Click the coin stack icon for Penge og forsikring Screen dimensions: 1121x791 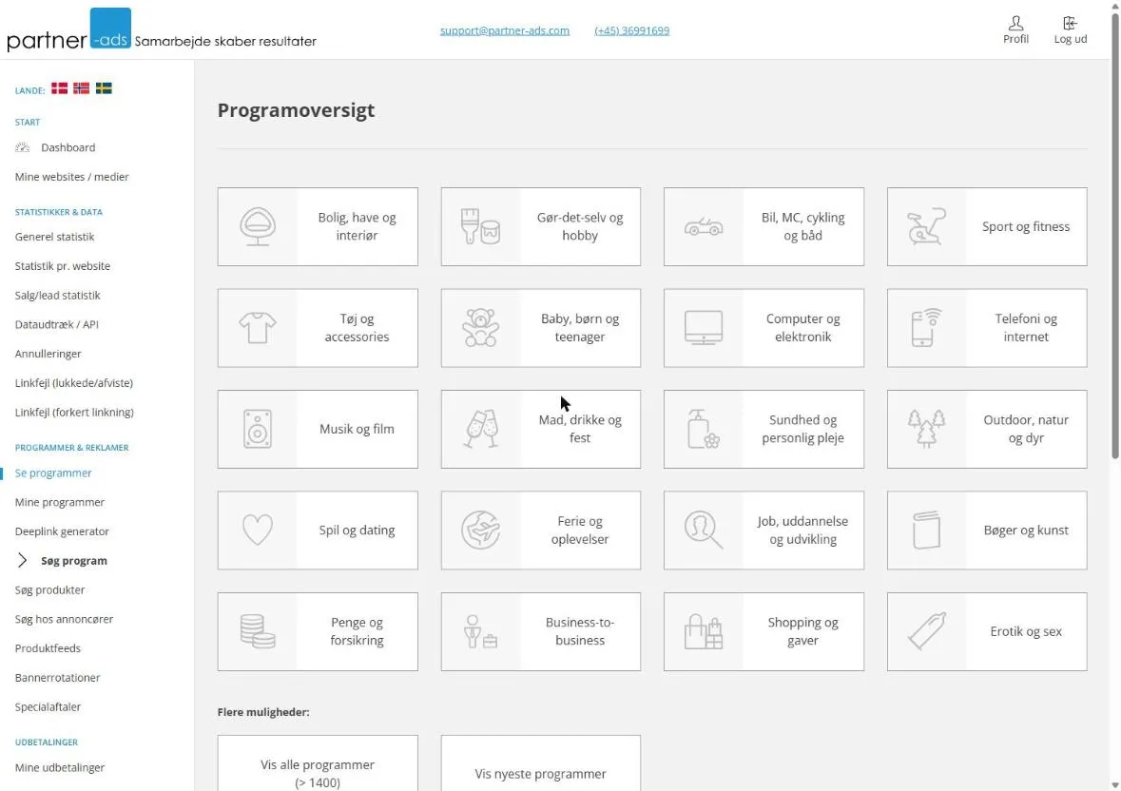[x=258, y=631]
